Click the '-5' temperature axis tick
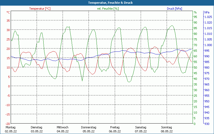 click(x=9, y=96)
